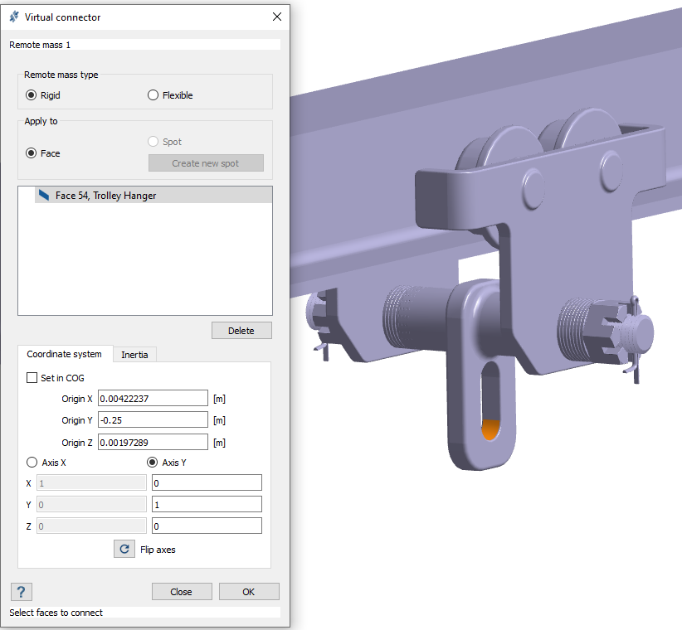Viewport: 682px width, 630px height.
Task: Click the Origin X input field
Action: (x=153, y=399)
